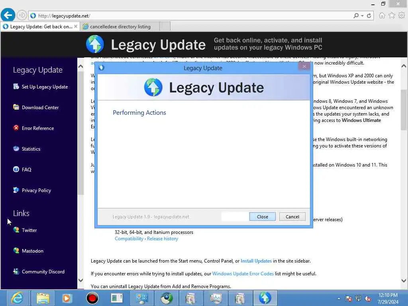Image resolution: width=408 pixels, height=306 pixels.
Task: Click the Legacy Update dialog title bar icon
Action: [102, 68]
